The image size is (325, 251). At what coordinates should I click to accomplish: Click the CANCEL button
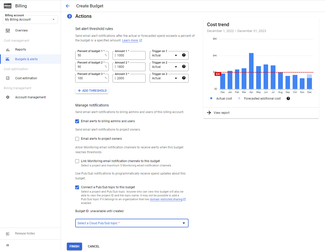[94, 246]
